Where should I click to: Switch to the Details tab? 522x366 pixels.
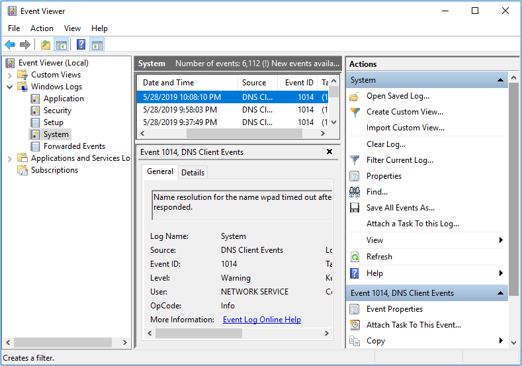coord(193,172)
